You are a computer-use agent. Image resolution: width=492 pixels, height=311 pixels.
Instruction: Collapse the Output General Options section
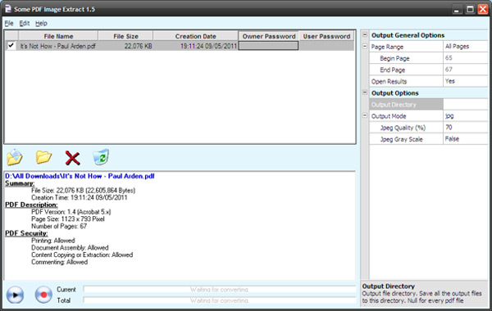click(365, 34)
